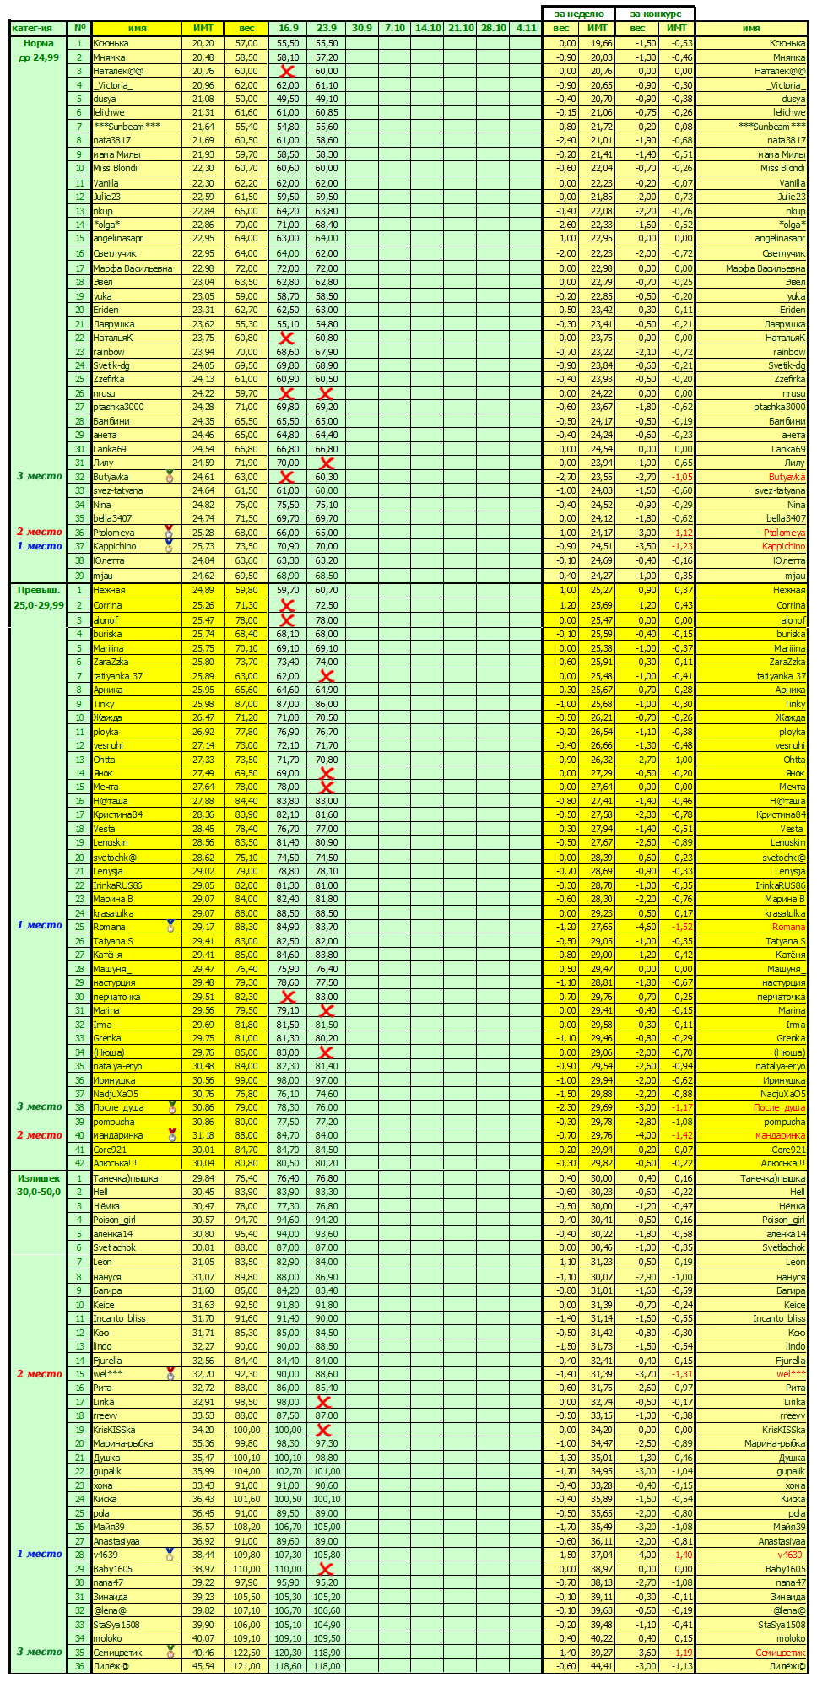The image size is (817, 1688).
Task: Click the red X in Лилу row
Action: pyautogui.click(x=326, y=463)
